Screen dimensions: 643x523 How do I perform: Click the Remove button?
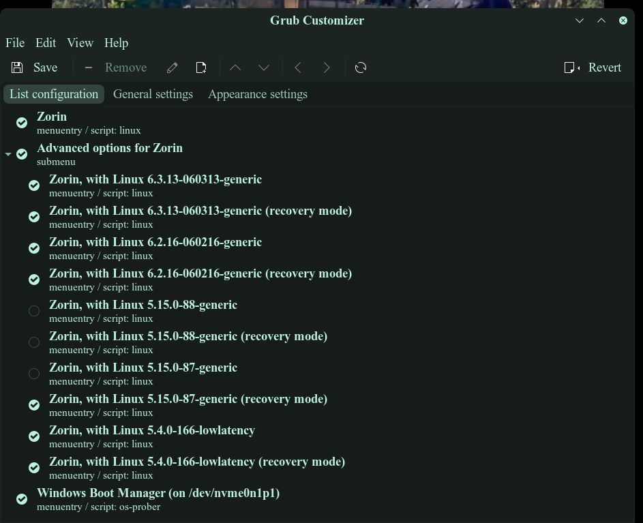click(116, 68)
